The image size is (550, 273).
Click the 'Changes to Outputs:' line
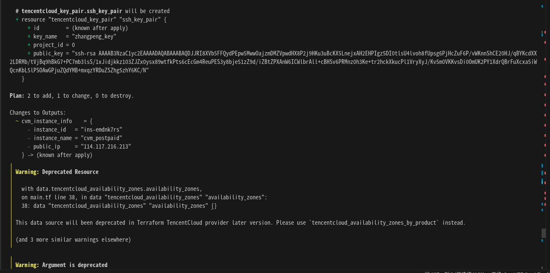pyautogui.click(x=38, y=113)
